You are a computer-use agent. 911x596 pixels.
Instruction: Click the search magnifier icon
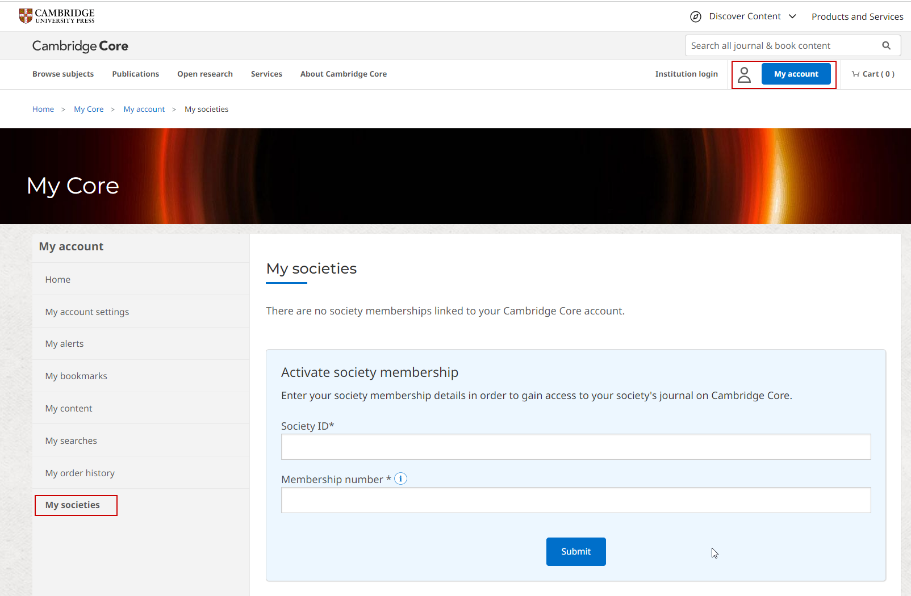coord(886,45)
